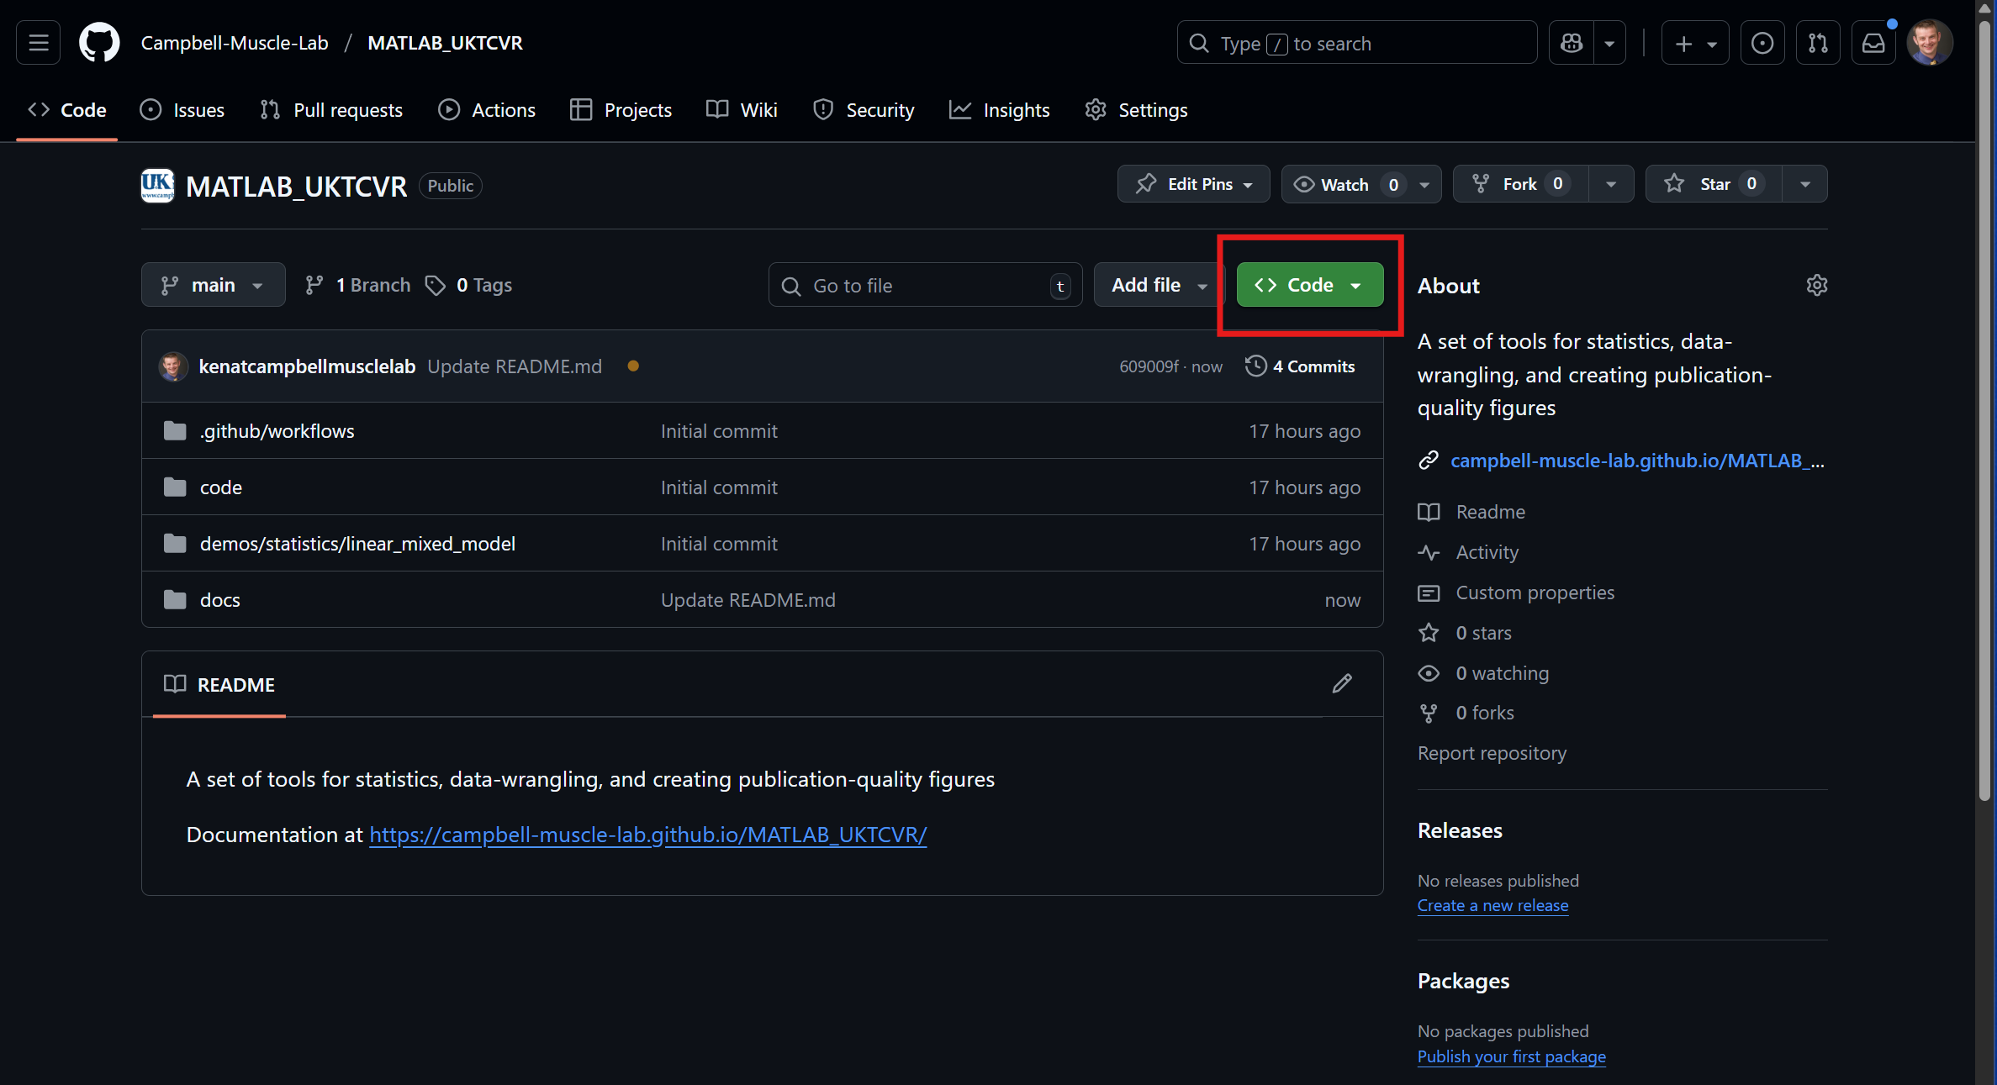The image size is (1997, 1085).
Task: Open the hamburger navigation menu
Action: [38, 43]
